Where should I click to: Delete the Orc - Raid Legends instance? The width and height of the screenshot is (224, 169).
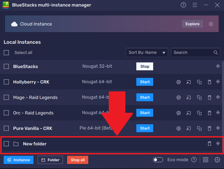tap(209, 113)
